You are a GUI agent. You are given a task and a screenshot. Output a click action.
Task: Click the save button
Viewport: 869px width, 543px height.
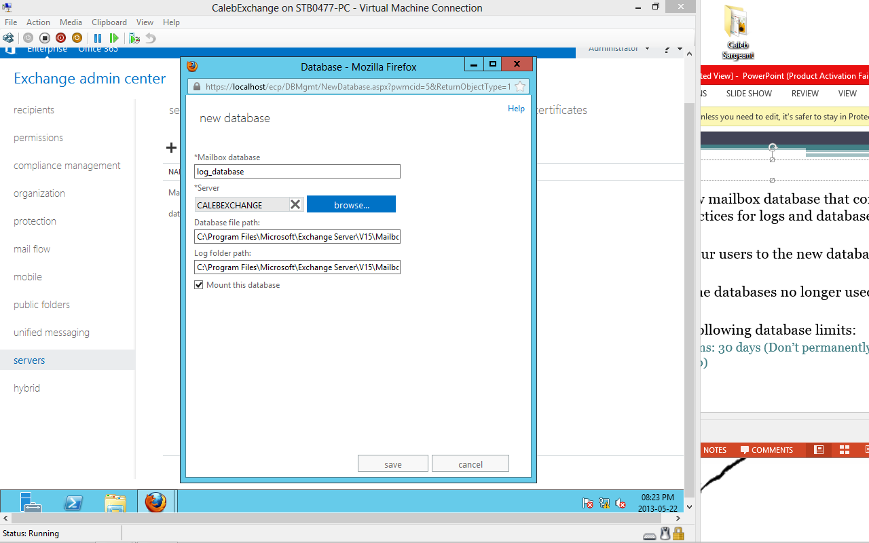pos(393,464)
